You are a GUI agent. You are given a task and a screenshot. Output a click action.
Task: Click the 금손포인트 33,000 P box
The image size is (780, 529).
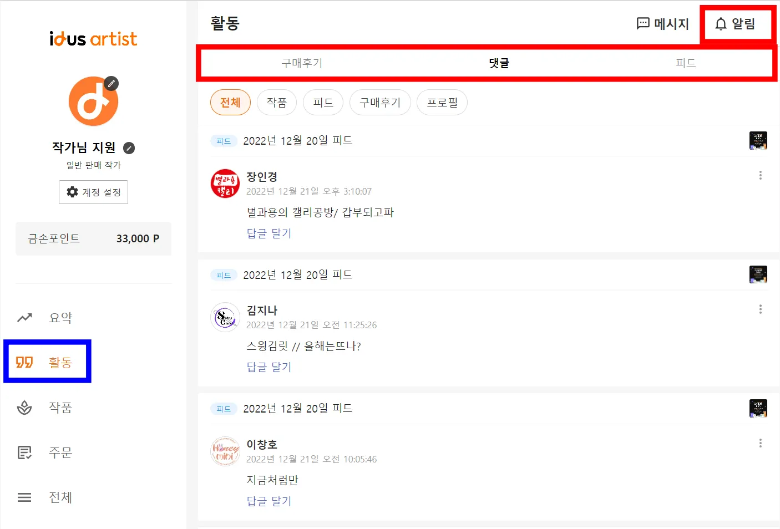pyautogui.click(x=93, y=238)
